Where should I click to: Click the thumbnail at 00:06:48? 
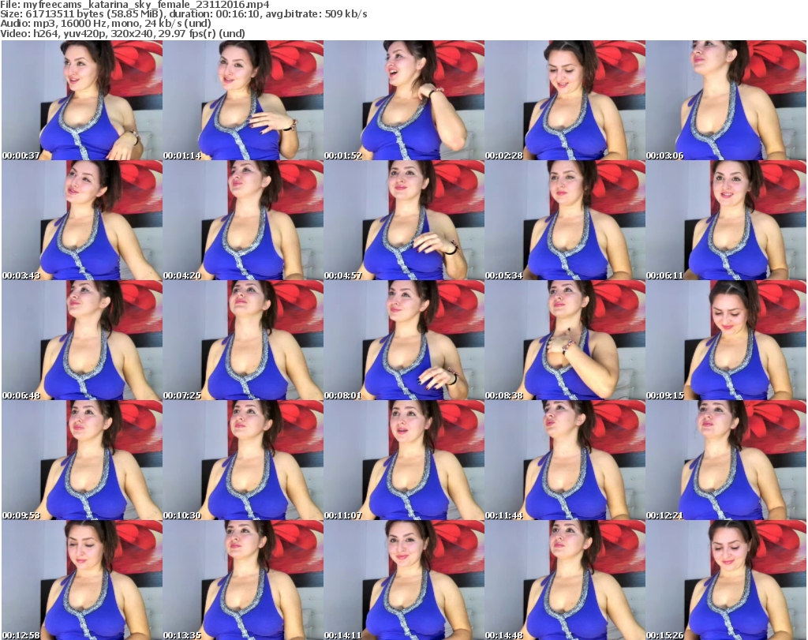click(x=82, y=341)
